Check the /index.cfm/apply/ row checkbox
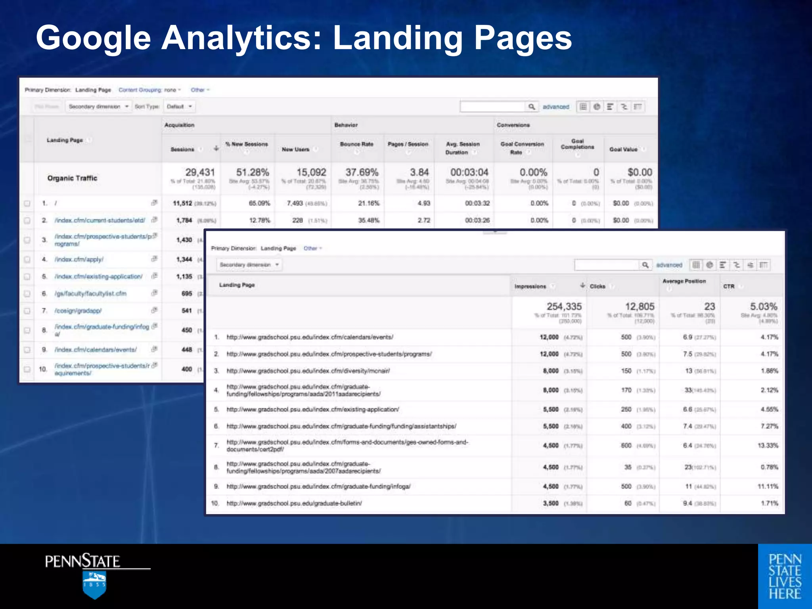 [27, 259]
